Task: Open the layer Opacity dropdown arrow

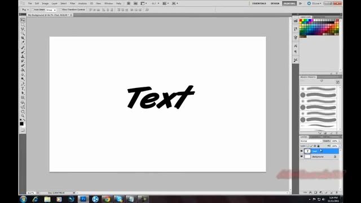Action: [339, 141]
